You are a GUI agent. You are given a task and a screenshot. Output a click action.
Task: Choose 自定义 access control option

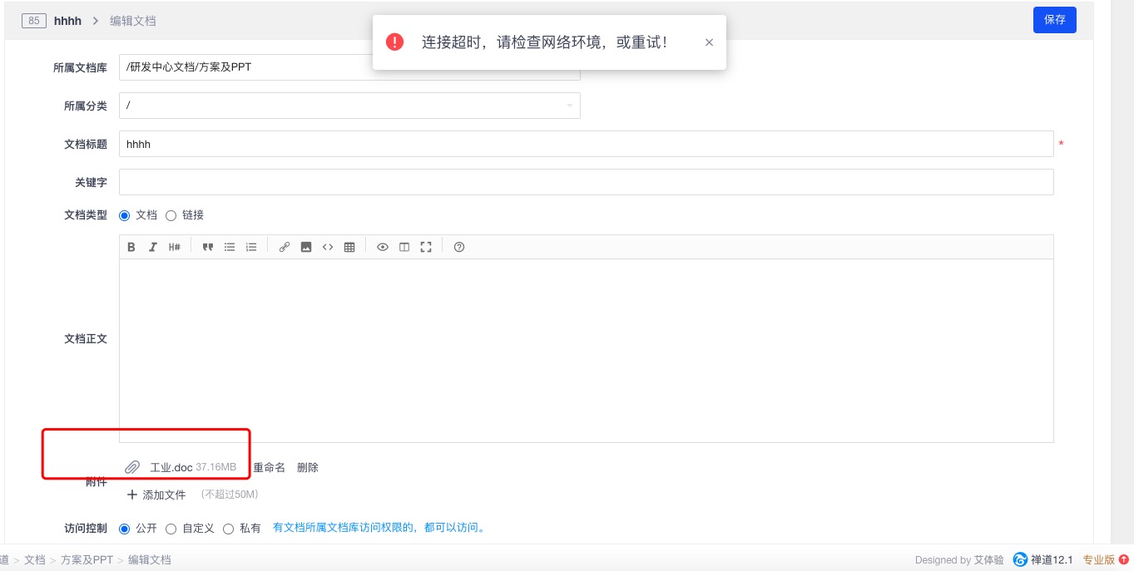171,529
